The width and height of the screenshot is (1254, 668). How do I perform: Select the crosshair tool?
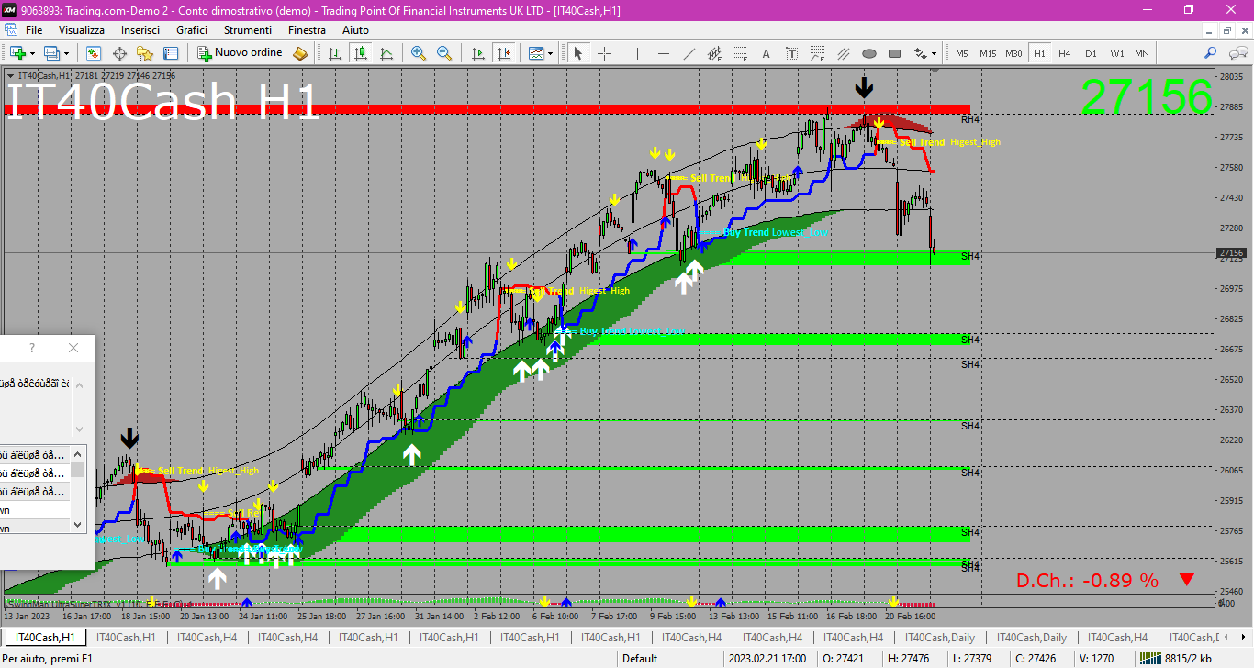coord(604,53)
